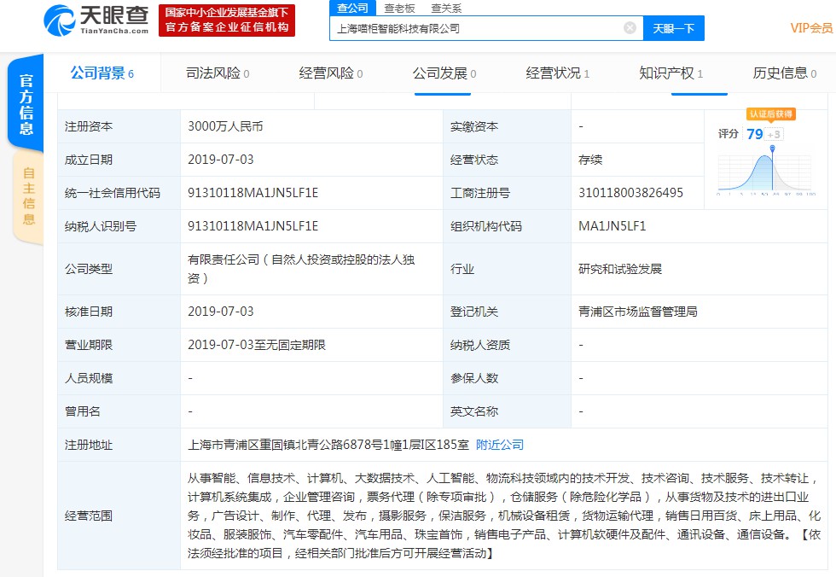Select the 经营状况 tab
Image resolution: width=836 pixels, height=577 pixels.
pos(558,73)
